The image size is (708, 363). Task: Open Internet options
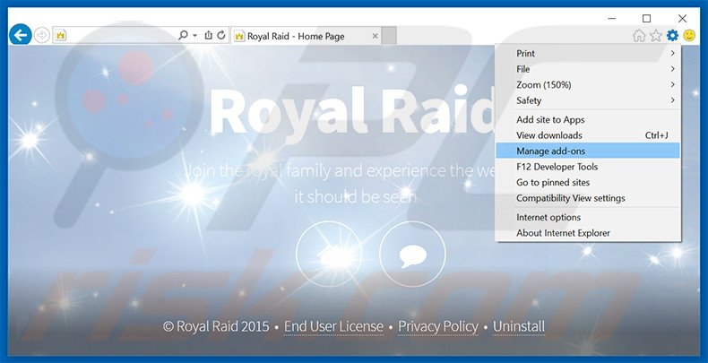point(588,217)
